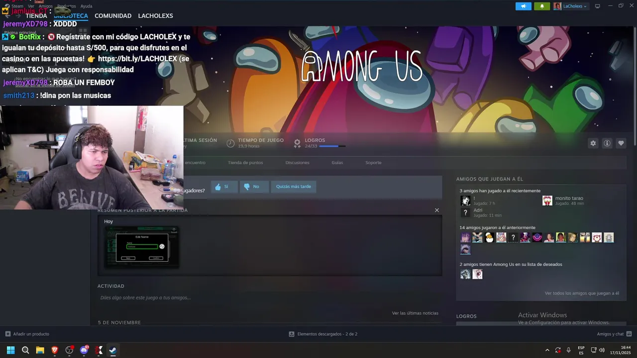Click the Steam taskbar icon
The height and width of the screenshot is (358, 637).
point(113,350)
